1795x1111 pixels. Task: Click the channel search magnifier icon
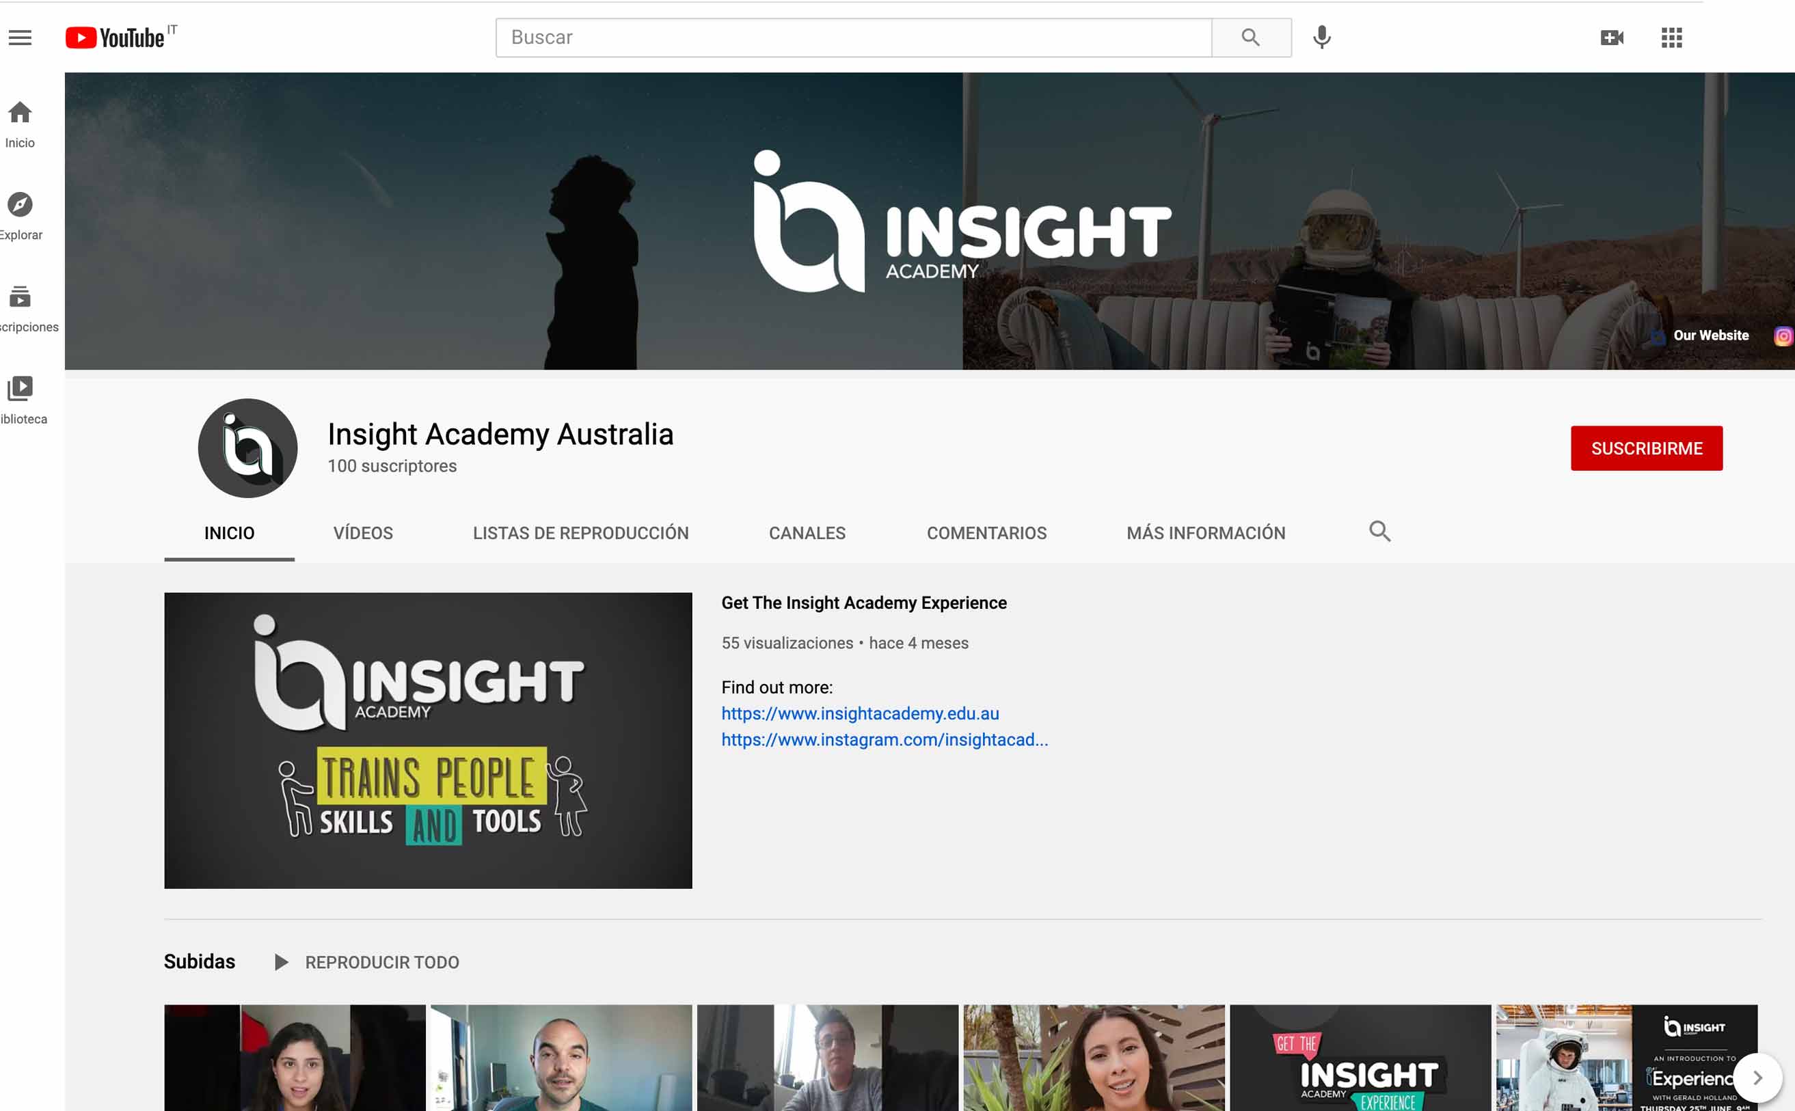[x=1379, y=530]
